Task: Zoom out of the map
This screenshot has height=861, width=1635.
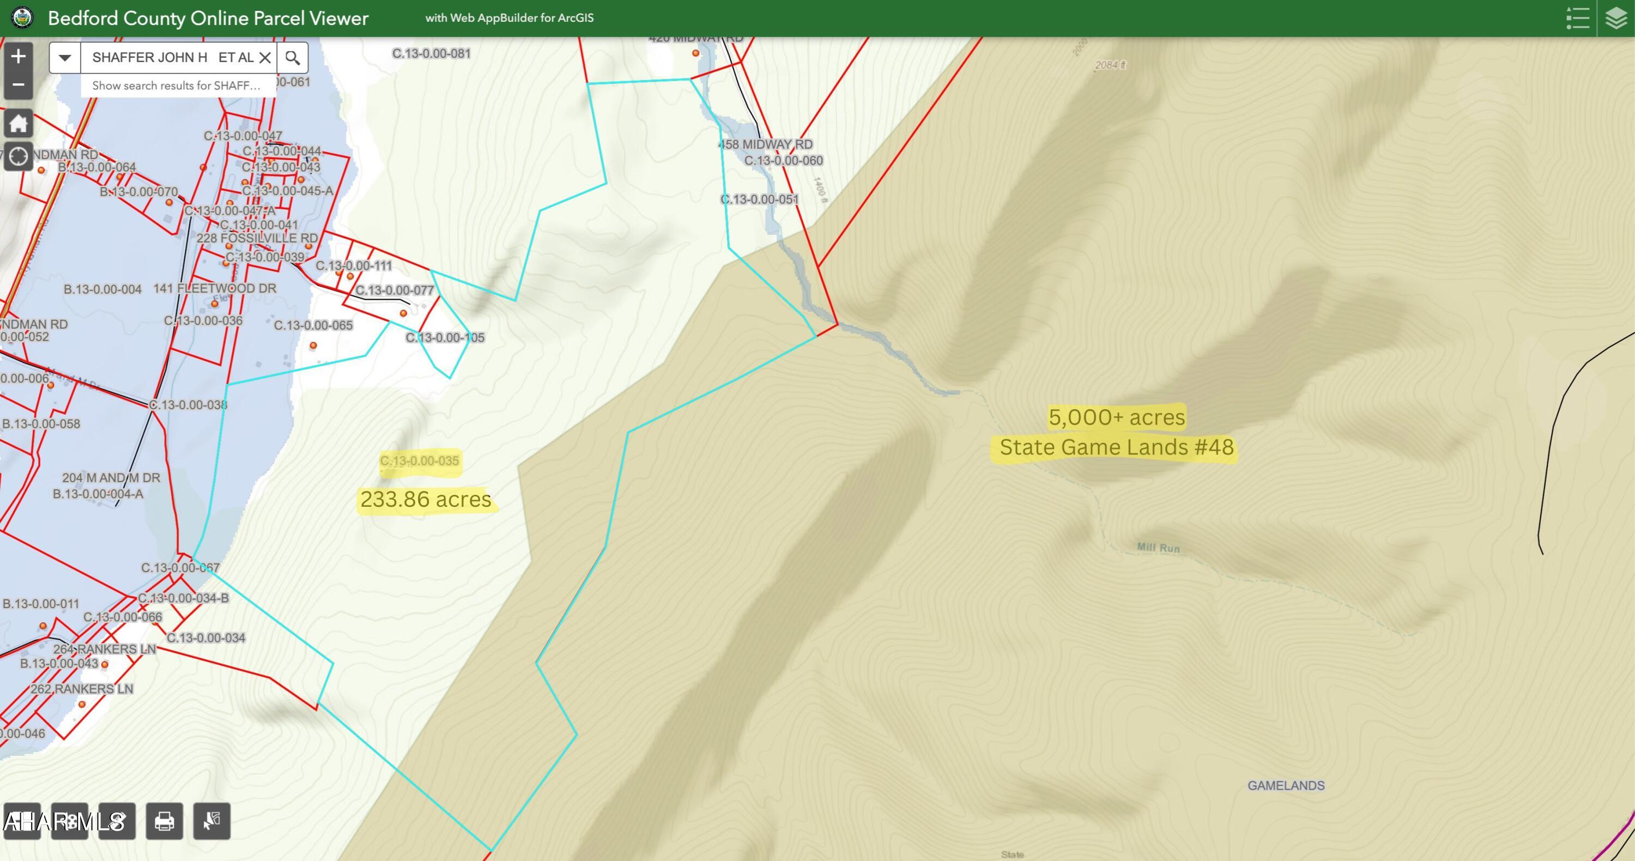Action: point(19,84)
